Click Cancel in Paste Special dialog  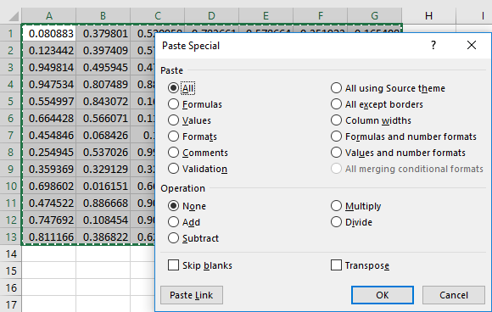click(454, 295)
